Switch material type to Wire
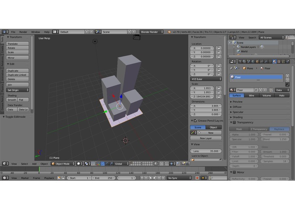The height and width of the screenshot is (209, 295). (252, 96)
